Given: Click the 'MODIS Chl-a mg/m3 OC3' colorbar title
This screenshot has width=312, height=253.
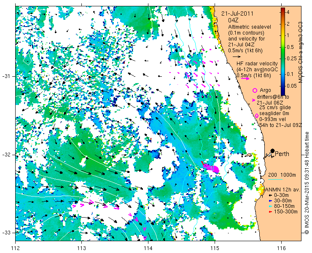Looking at the screenshot, I should point(301,52).
